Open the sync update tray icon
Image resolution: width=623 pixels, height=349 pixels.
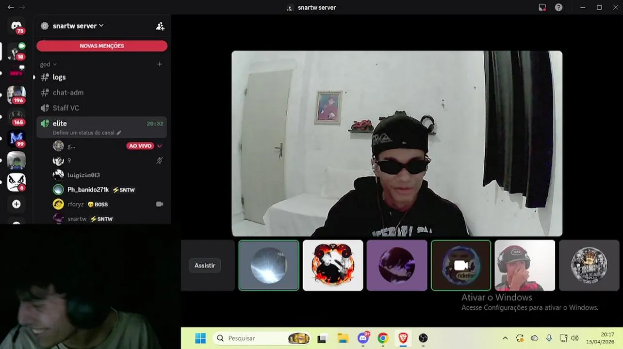pos(520,338)
